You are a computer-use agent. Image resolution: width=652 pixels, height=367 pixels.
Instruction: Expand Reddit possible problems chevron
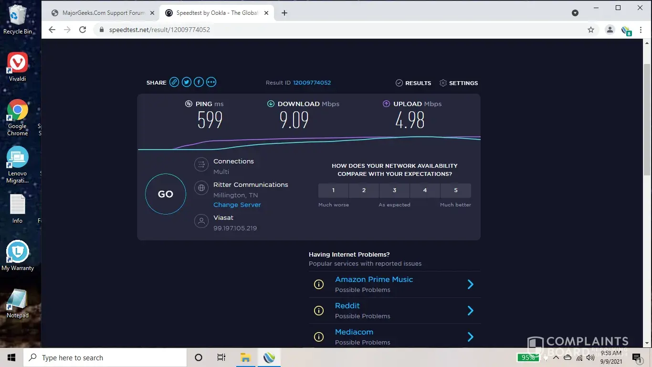point(470,311)
